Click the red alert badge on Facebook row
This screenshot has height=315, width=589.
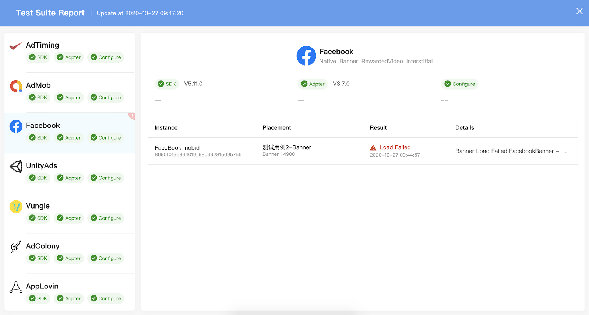(132, 116)
